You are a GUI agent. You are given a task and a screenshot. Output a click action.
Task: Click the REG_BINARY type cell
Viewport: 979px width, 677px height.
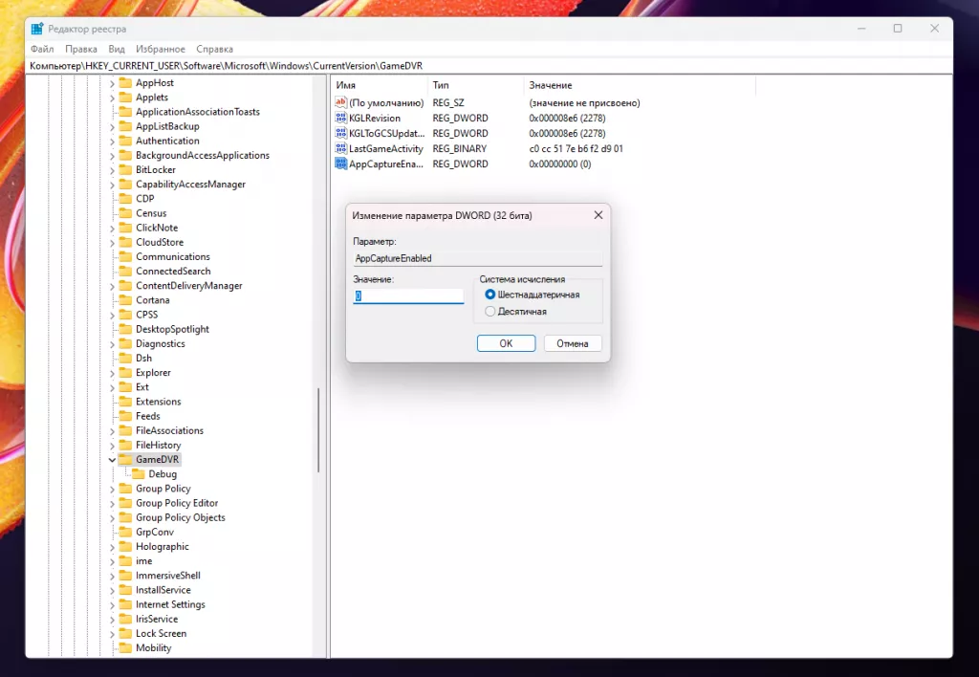tap(460, 148)
